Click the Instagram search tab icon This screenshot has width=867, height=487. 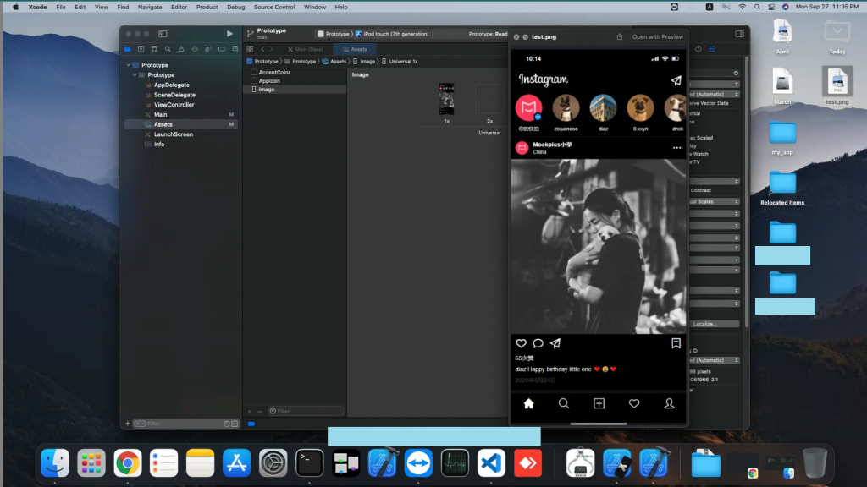[563, 403]
